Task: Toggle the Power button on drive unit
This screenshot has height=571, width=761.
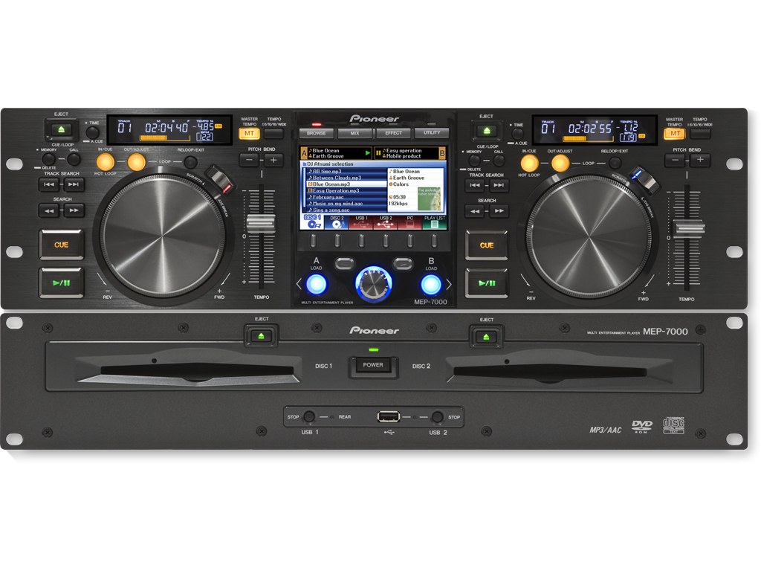Action: point(373,365)
